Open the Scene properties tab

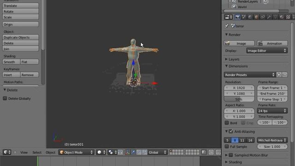click(244, 17)
